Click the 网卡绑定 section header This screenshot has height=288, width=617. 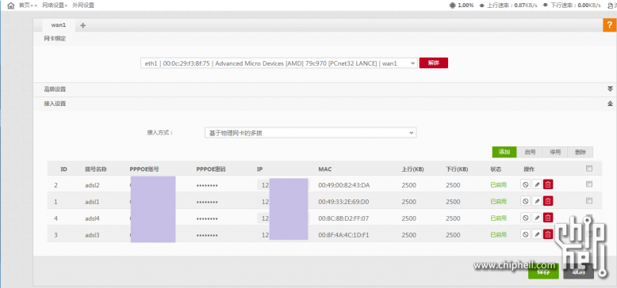55,39
